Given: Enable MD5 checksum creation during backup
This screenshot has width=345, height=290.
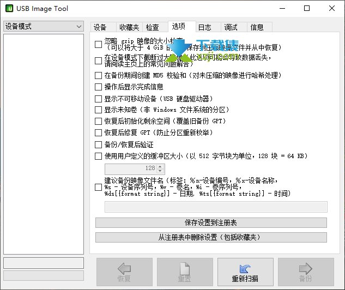Looking at the screenshot, I should click(x=98, y=75).
